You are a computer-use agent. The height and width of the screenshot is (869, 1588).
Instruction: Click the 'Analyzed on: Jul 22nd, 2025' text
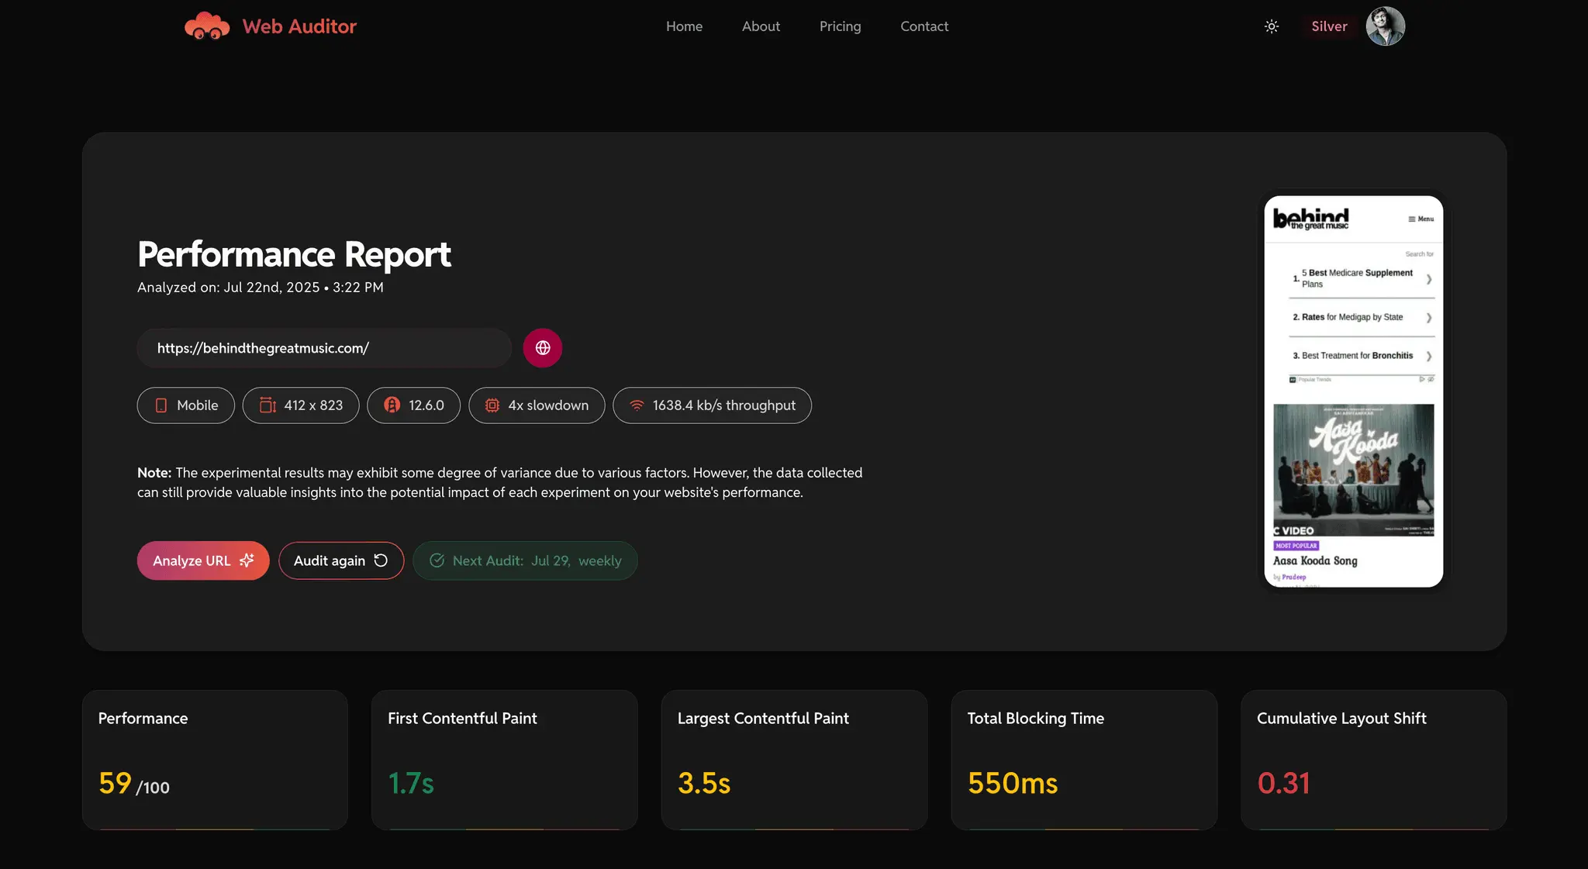[261, 288]
